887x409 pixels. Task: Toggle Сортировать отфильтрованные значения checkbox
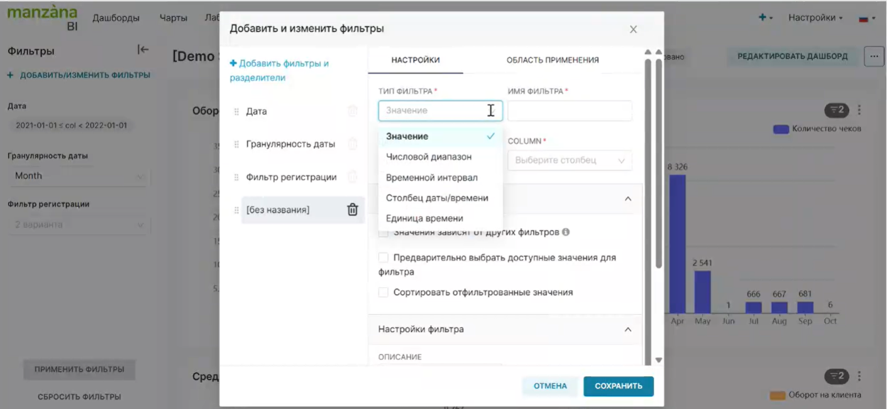(383, 293)
